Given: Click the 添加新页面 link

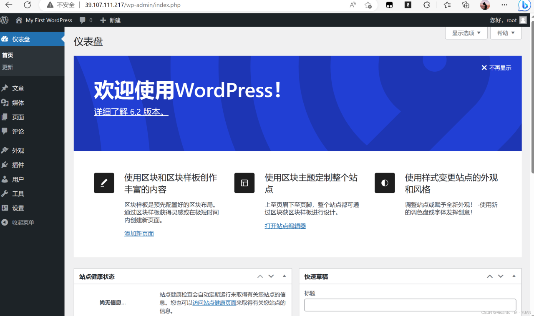Looking at the screenshot, I should point(139,233).
